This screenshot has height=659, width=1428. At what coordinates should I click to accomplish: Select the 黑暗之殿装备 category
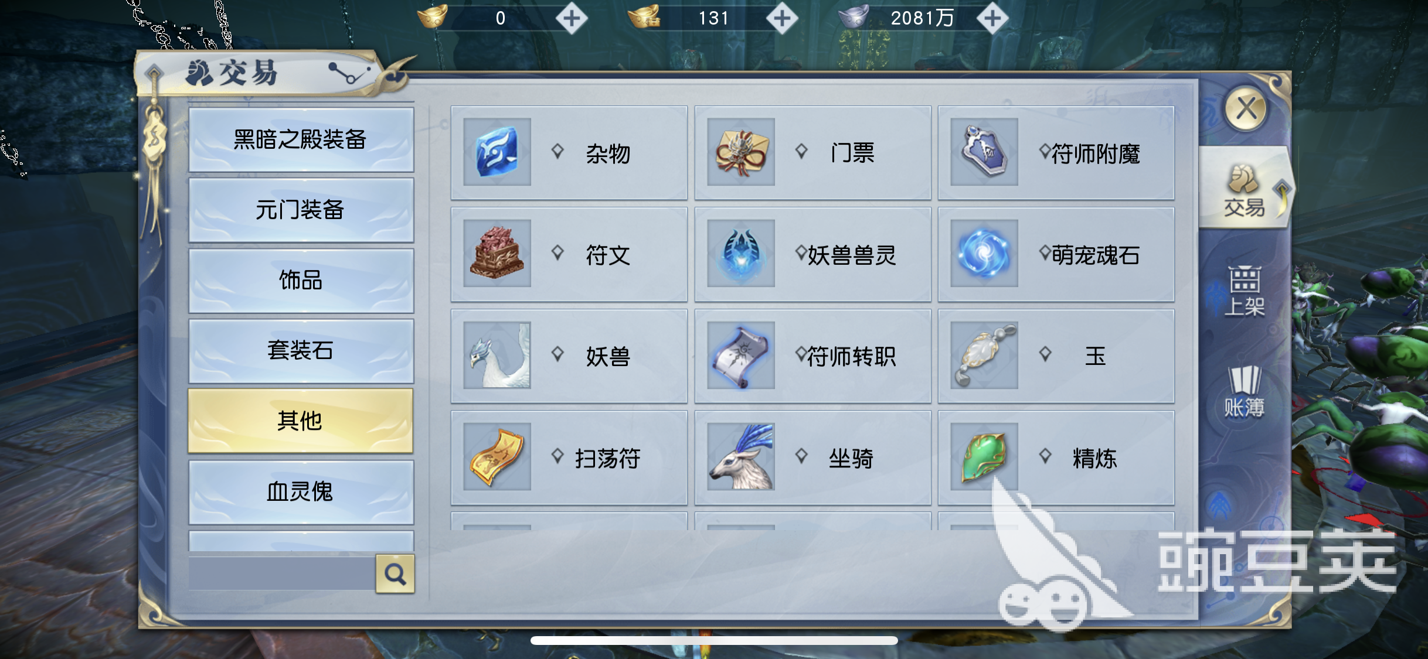(301, 139)
